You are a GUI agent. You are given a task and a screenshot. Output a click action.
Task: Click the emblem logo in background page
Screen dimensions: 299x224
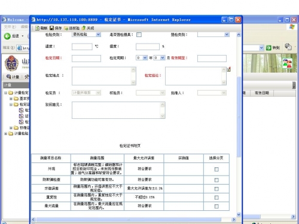(11, 63)
